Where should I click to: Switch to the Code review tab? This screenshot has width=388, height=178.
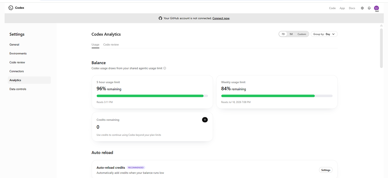coord(111,44)
